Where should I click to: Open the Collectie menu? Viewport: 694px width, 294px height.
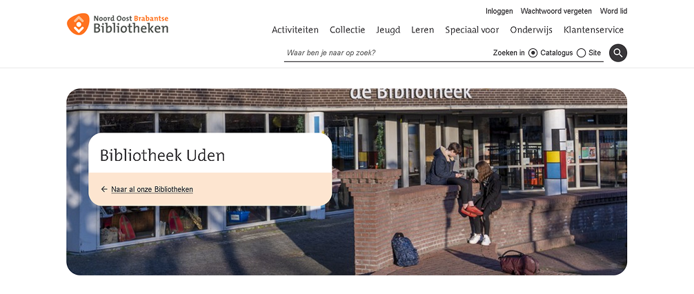click(348, 30)
